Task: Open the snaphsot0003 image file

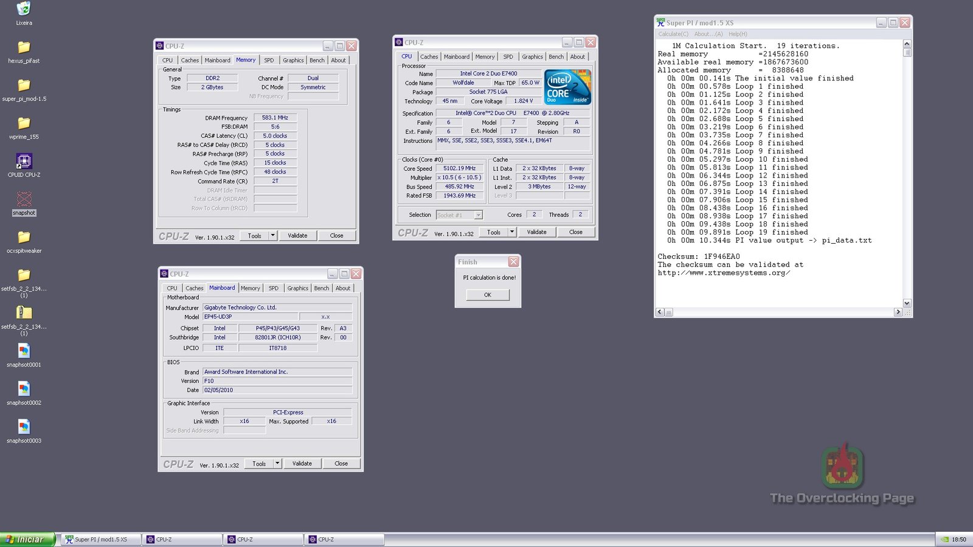Action: [x=24, y=428]
